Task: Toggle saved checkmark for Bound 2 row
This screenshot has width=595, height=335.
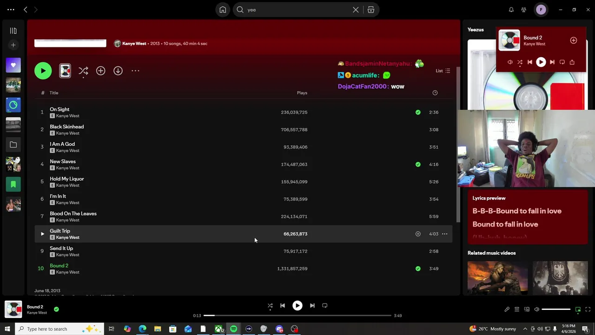Action: pos(418,268)
